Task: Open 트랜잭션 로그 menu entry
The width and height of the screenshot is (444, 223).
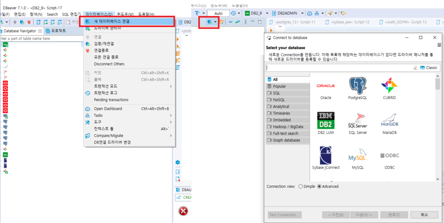Action: tap(129, 93)
